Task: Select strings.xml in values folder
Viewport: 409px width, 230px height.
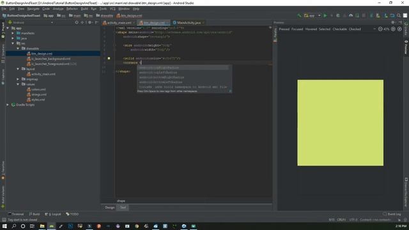Action: tap(38, 95)
